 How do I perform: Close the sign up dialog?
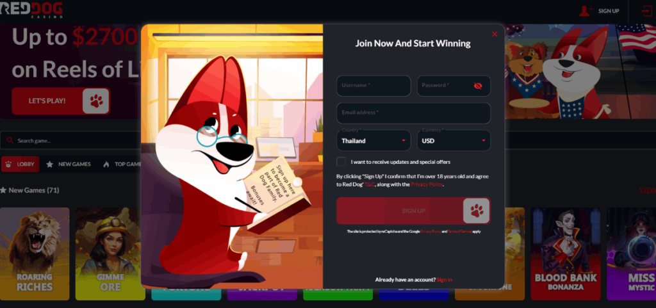(x=494, y=34)
